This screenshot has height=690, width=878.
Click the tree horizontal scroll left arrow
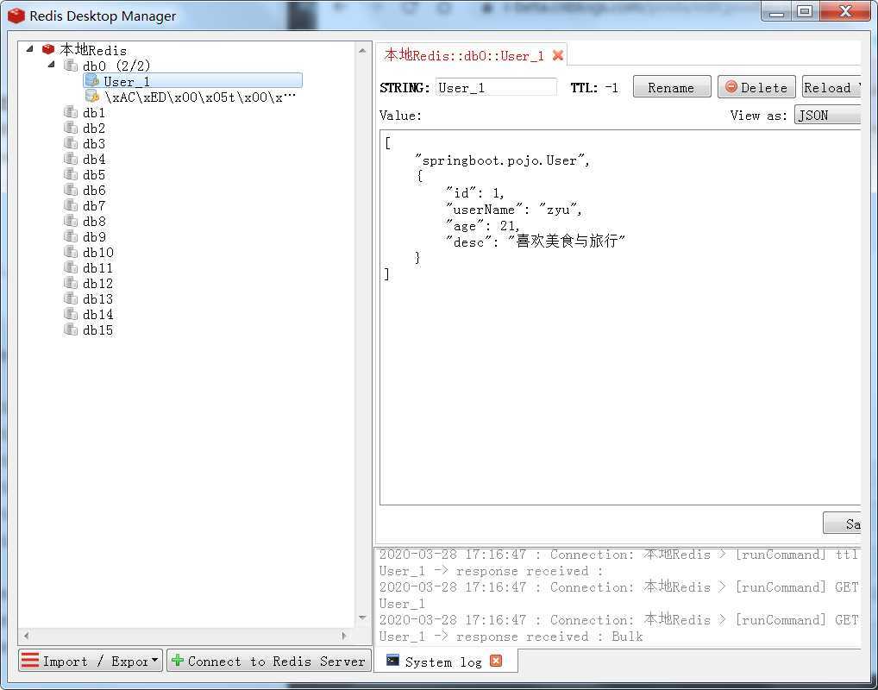(27, 636)
